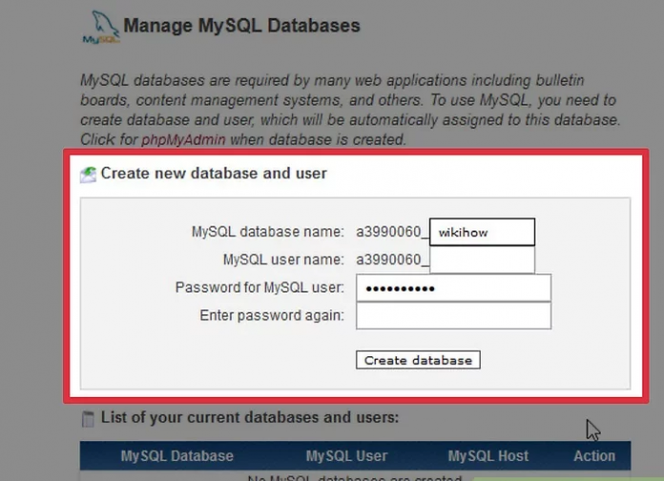Click the MySQL database name label
The width and height of the screenshot is (664, 481).
tap(267, 231)
